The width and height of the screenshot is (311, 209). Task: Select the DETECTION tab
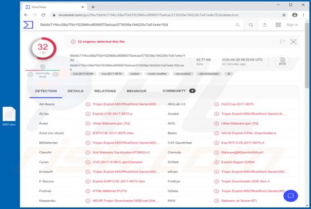coord(46,91)
